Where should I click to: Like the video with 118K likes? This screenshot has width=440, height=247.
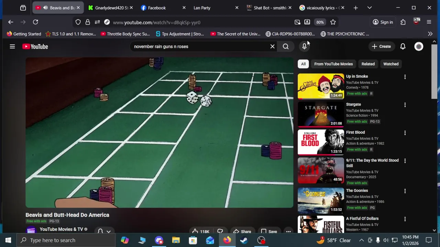pos(201,232)
